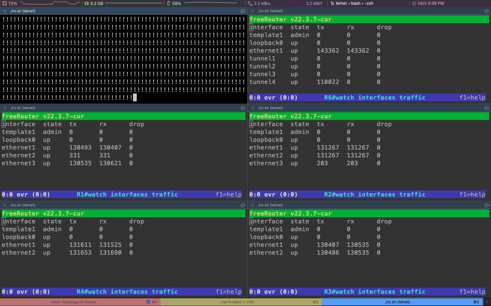Close the pane showing R4 interface traffic
The height and width of the screenshot is (306, 491).
point(5,205)
